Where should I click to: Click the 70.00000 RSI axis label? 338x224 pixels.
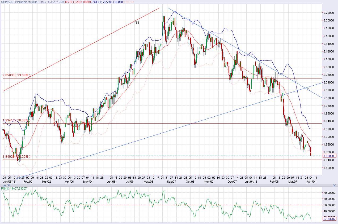click(x=329, y=193)
